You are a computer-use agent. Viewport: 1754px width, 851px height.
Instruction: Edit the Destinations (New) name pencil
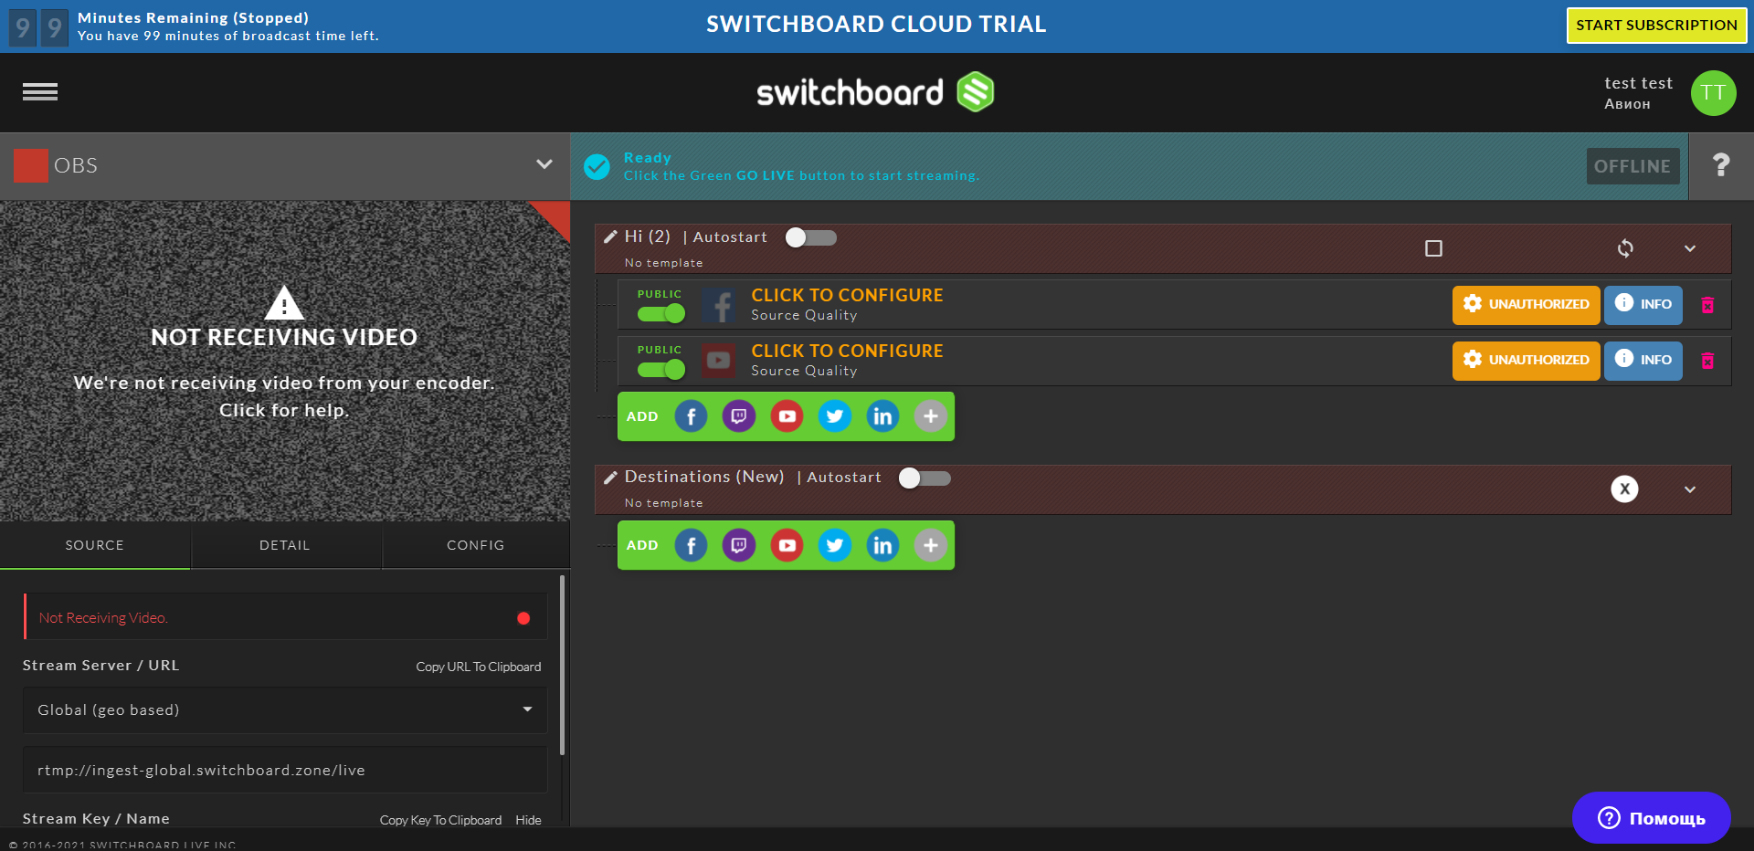click(610, 478)
